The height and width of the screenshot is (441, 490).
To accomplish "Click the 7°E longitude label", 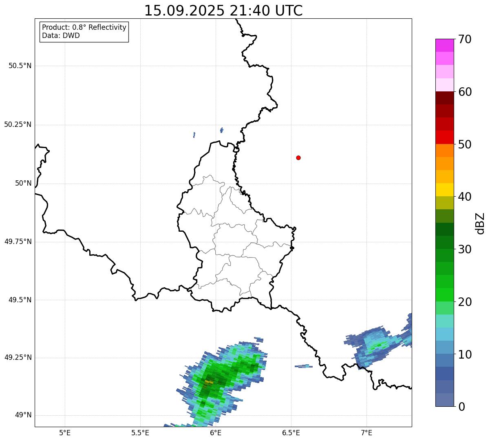I will 366,432.
